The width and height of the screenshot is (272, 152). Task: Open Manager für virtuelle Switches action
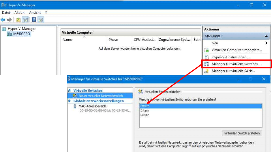[x=236, y=64]
